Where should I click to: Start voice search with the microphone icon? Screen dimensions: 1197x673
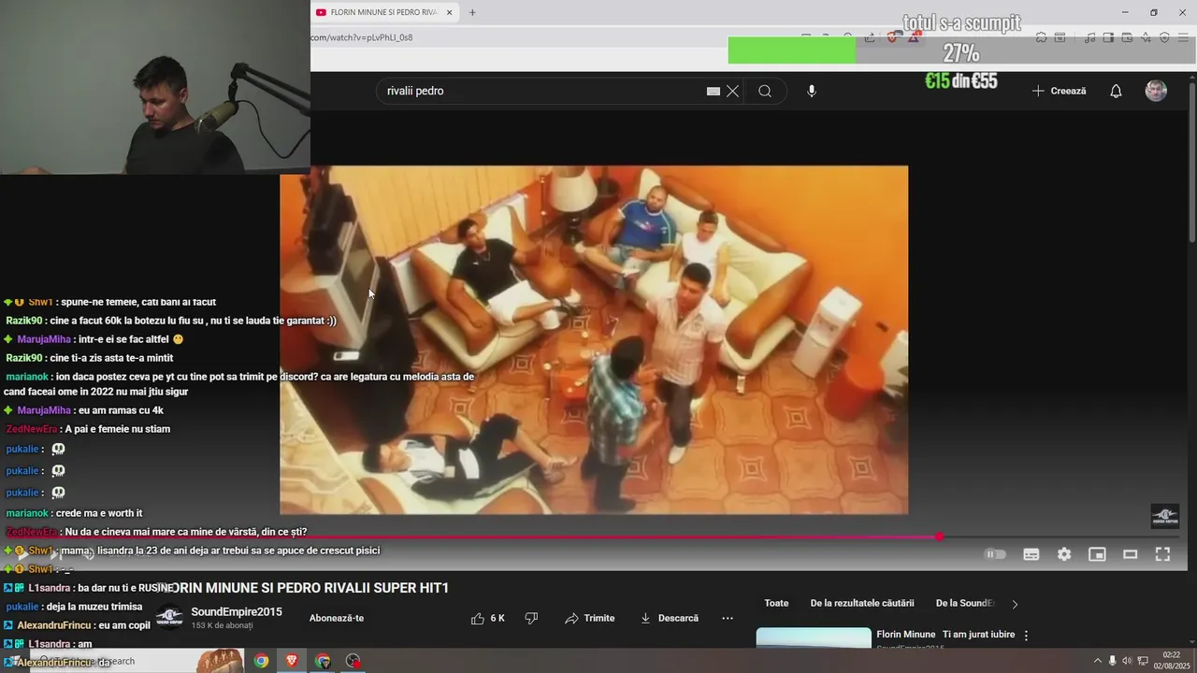[x=812, y=91]
